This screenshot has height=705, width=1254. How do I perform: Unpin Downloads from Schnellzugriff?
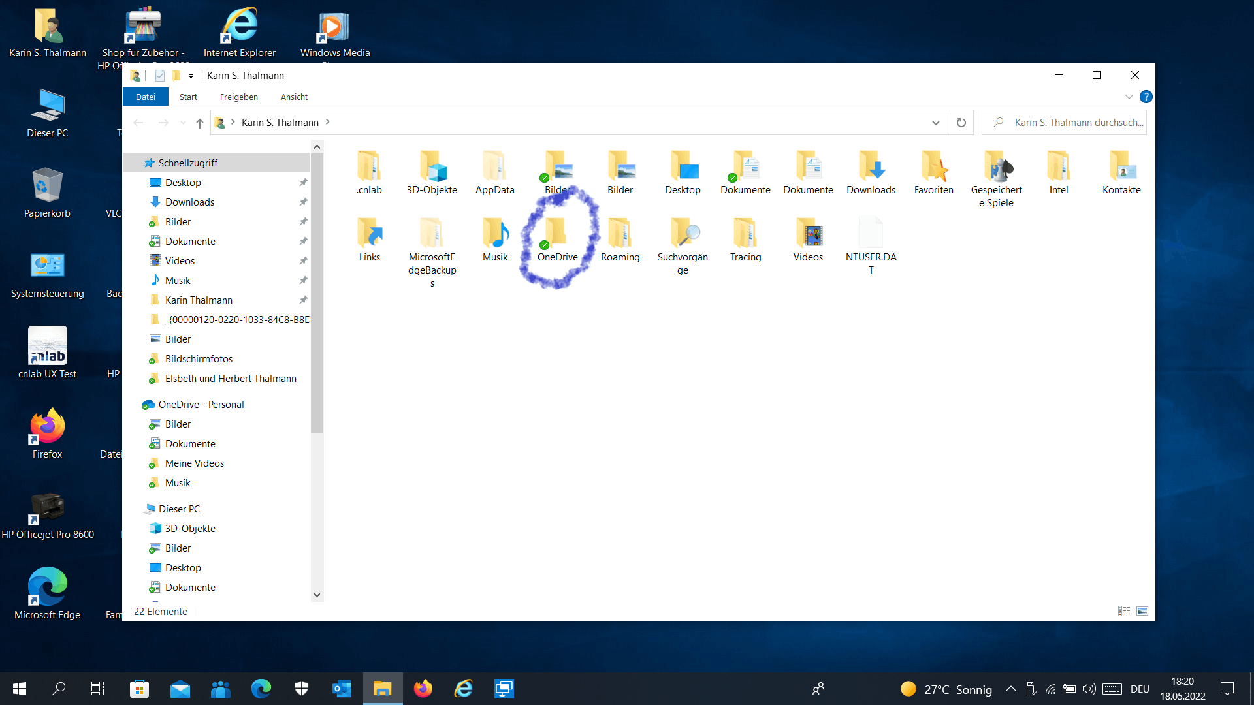pyautogui.click(x=303, y=202)
